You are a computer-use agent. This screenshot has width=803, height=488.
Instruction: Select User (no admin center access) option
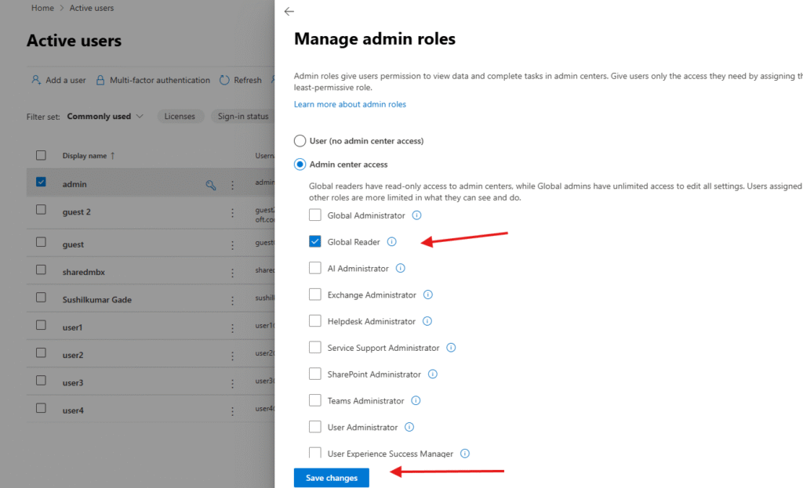tap(300, 141)
